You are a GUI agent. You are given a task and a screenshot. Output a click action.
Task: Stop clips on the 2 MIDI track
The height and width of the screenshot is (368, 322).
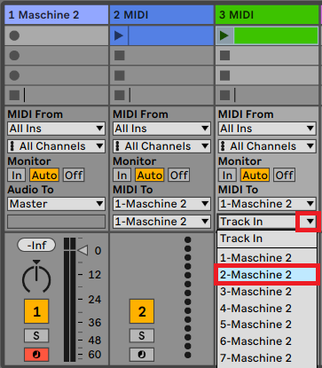120,95
